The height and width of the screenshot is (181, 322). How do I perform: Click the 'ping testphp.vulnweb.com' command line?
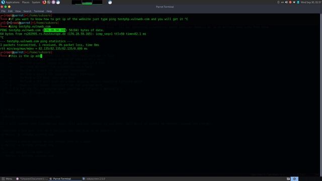point(30,27)
